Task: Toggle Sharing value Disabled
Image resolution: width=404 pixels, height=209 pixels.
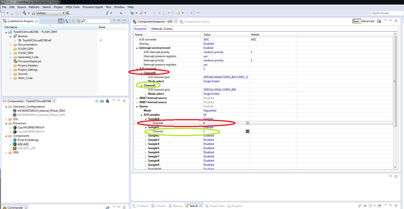Action: coord(209,44)
